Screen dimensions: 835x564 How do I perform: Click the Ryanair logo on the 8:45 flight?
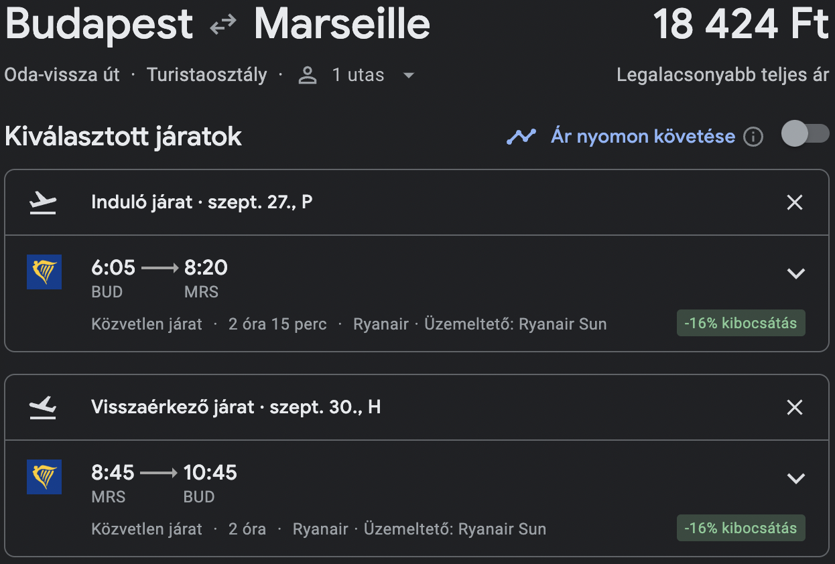point(44,477)
